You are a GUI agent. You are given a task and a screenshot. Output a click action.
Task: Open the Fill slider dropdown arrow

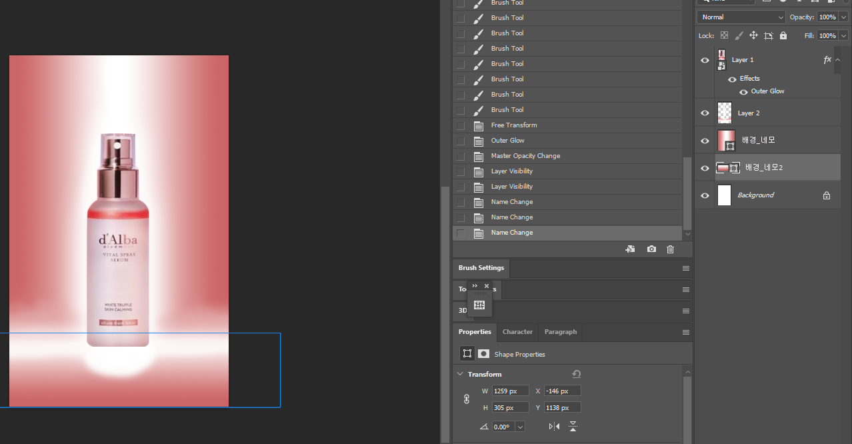(844, 35)
